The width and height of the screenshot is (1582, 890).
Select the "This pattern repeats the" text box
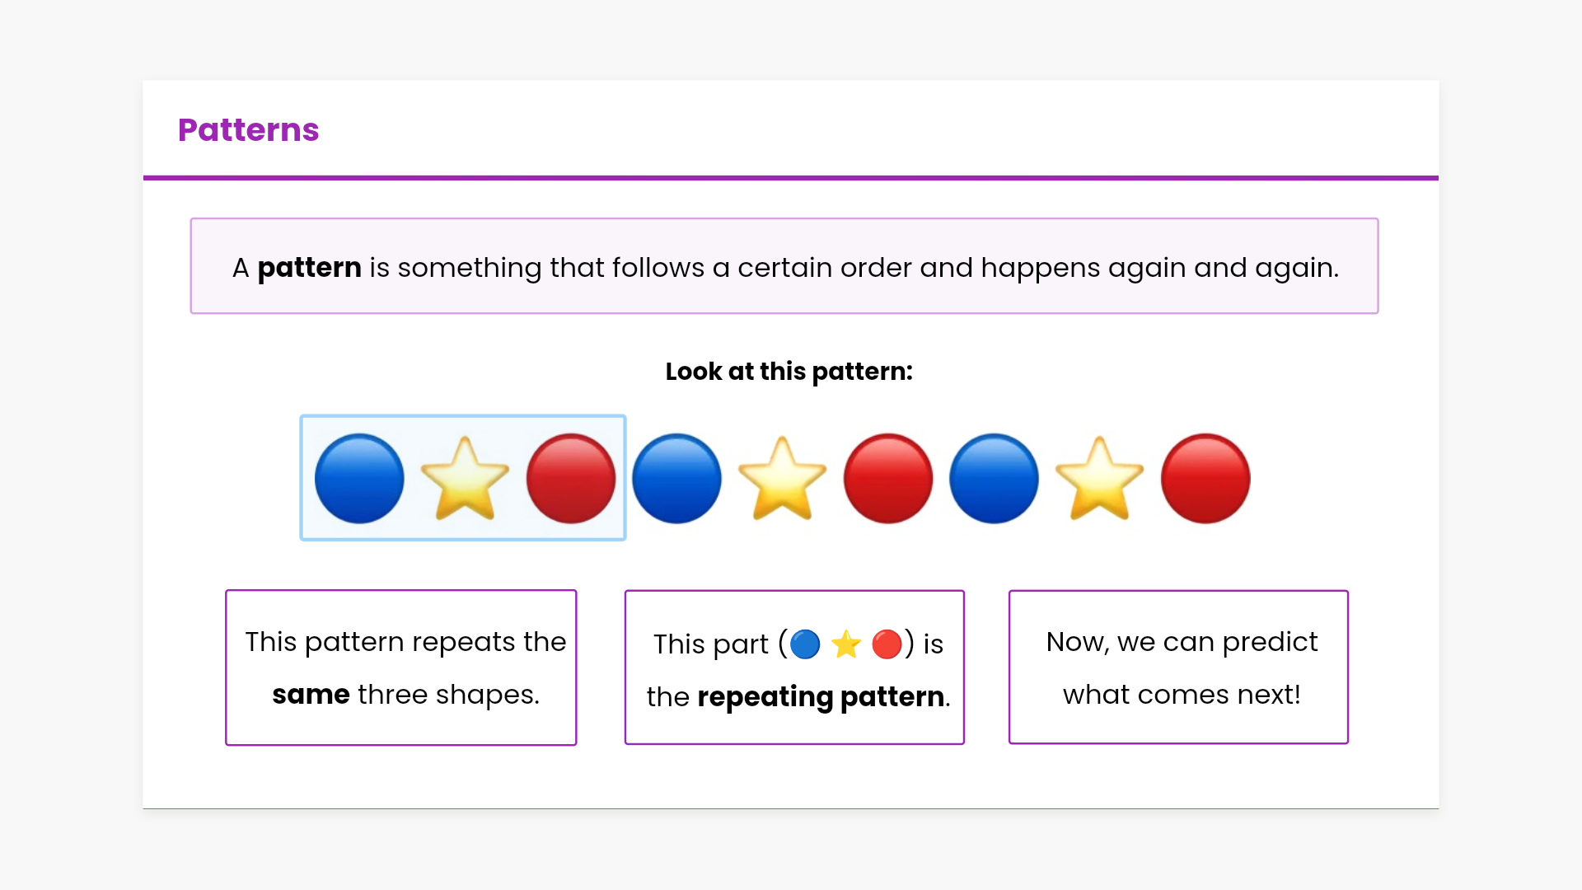[x=401, y=667]
